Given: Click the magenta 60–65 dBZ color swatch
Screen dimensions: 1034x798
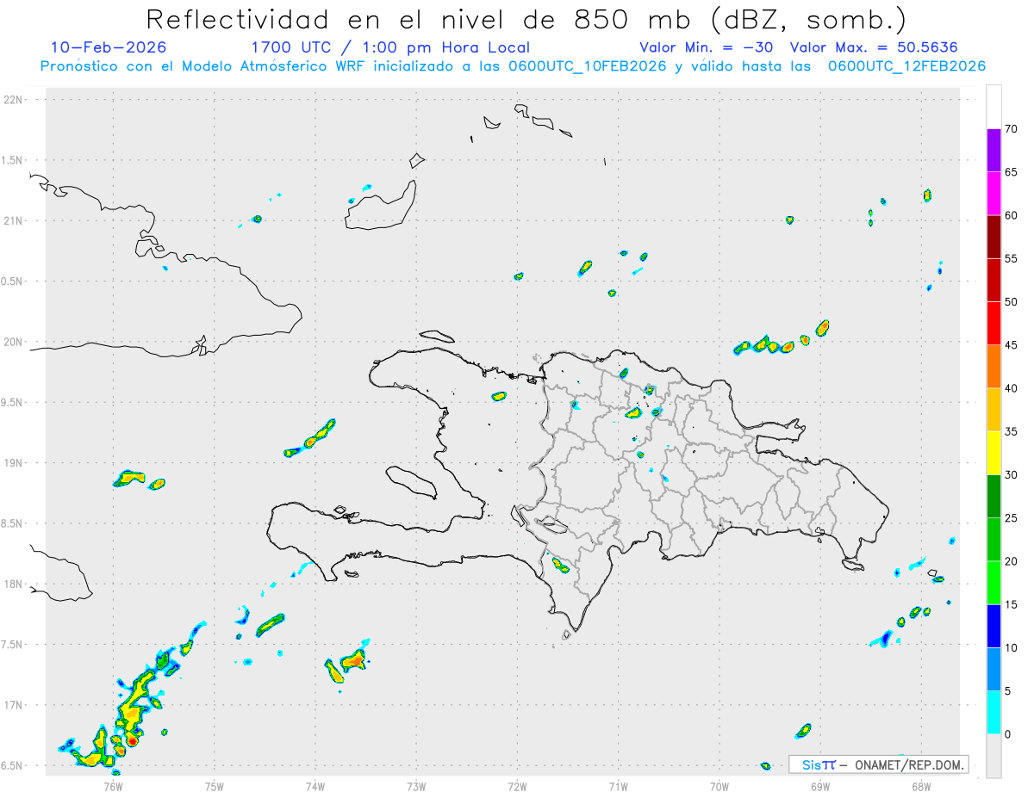Looking at the screenshot, I should pos(994,193).
